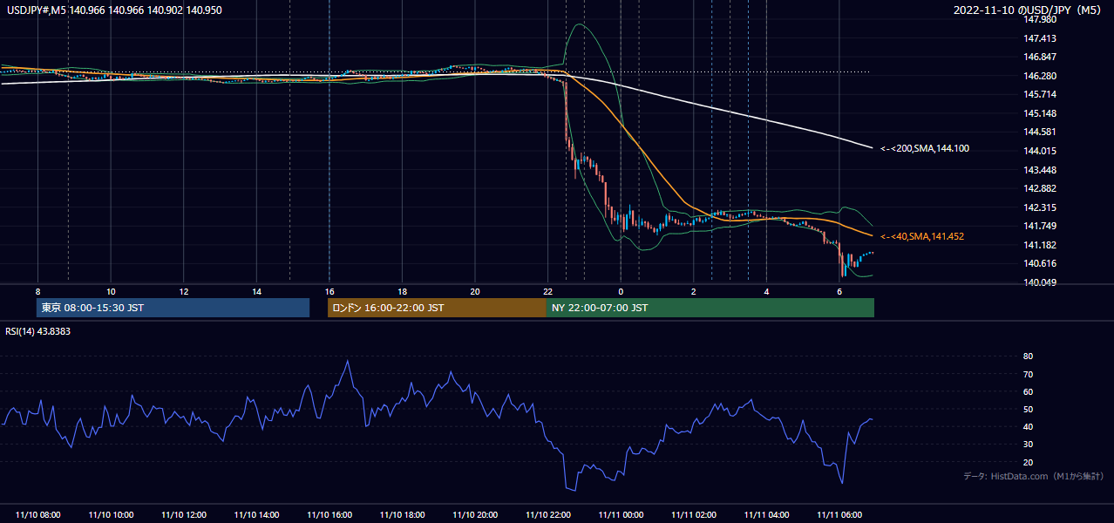Click the 145.714 price axis label
Screen dimensions: 1114x523
click(1039, 94)
